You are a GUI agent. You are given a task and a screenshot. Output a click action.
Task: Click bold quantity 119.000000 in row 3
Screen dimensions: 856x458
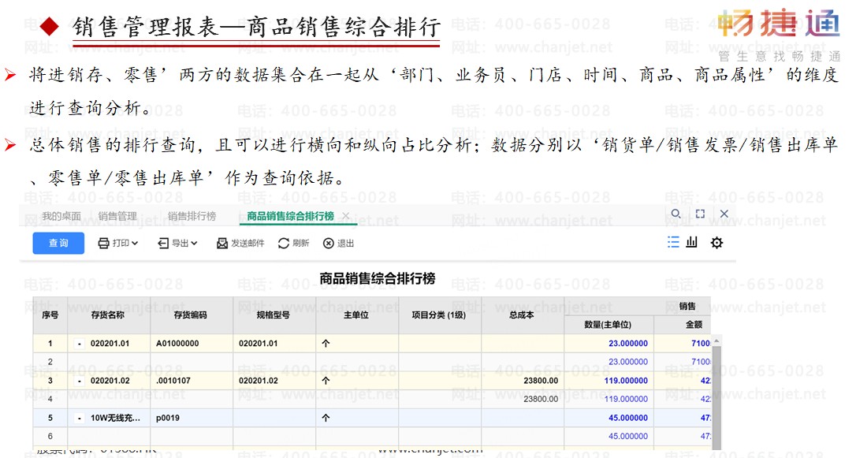point(626,381)
